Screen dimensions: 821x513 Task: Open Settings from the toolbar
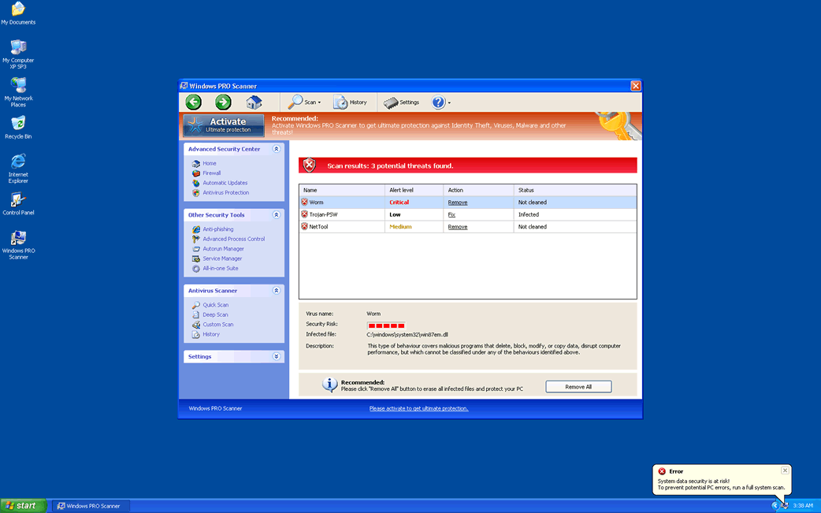point(403,102)
